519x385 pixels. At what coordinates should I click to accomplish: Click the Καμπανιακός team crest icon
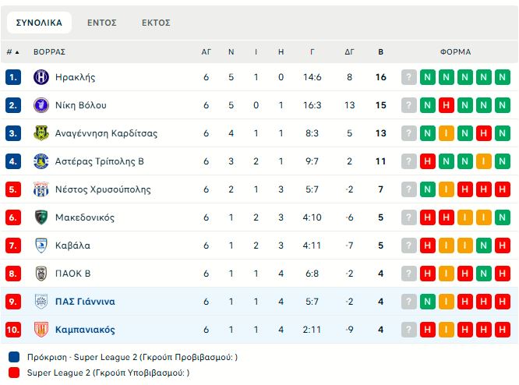click(x=41, y=330)
